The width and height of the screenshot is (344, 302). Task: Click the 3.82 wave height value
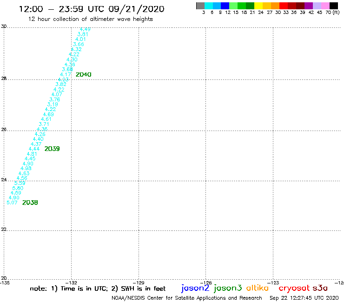61,85
